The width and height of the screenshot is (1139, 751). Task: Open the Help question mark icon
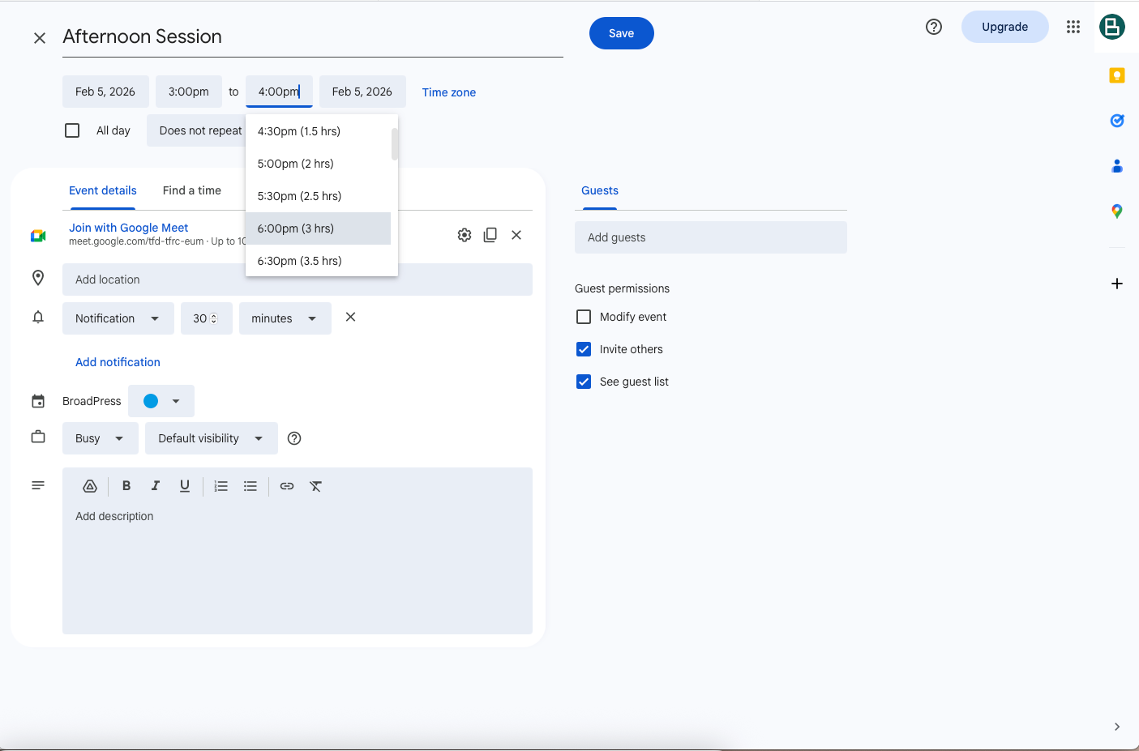click(934, 27)
